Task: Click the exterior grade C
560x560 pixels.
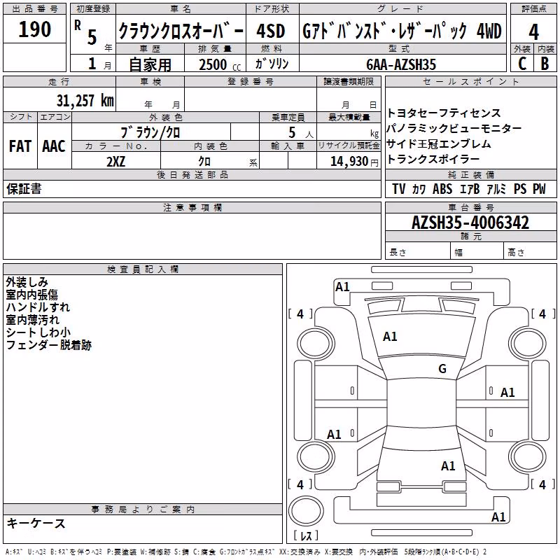Action: 522,64
